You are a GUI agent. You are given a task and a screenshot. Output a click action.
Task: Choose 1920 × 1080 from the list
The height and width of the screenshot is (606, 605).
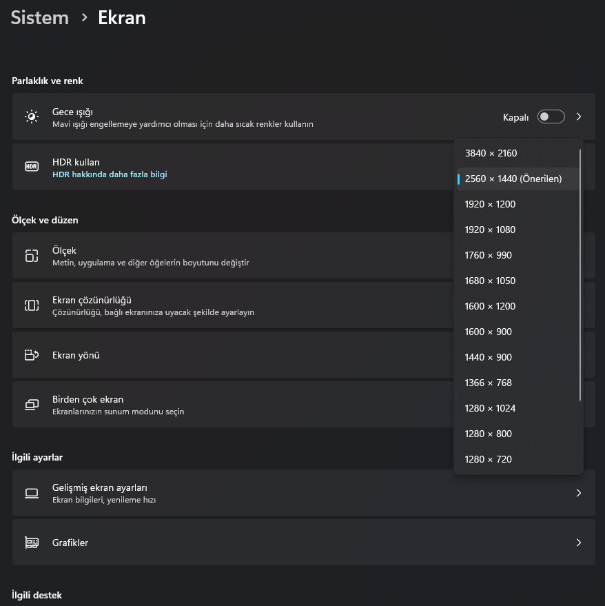[x=490, y=230]
